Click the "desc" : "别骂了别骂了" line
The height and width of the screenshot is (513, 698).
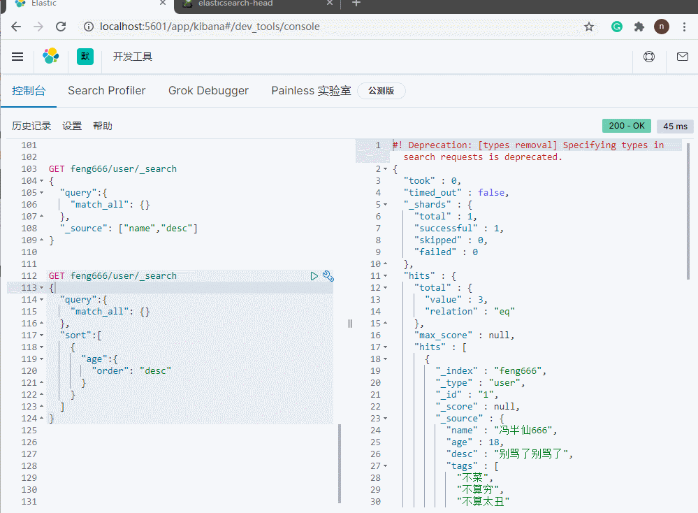tap(509, 454)
